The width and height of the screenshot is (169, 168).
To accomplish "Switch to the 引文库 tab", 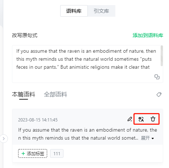I will [101, 11].
